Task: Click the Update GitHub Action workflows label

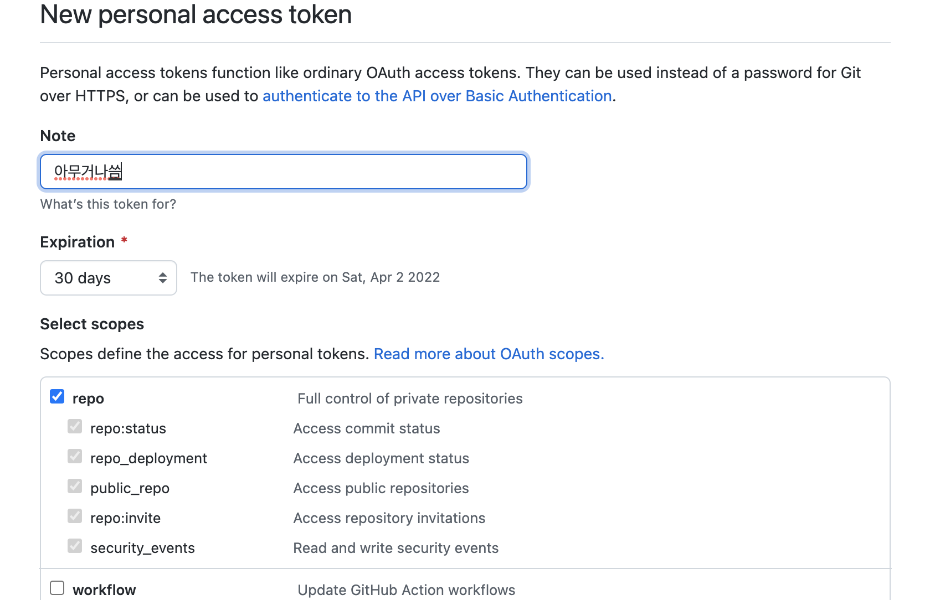Action: click(x=406, y=589)
